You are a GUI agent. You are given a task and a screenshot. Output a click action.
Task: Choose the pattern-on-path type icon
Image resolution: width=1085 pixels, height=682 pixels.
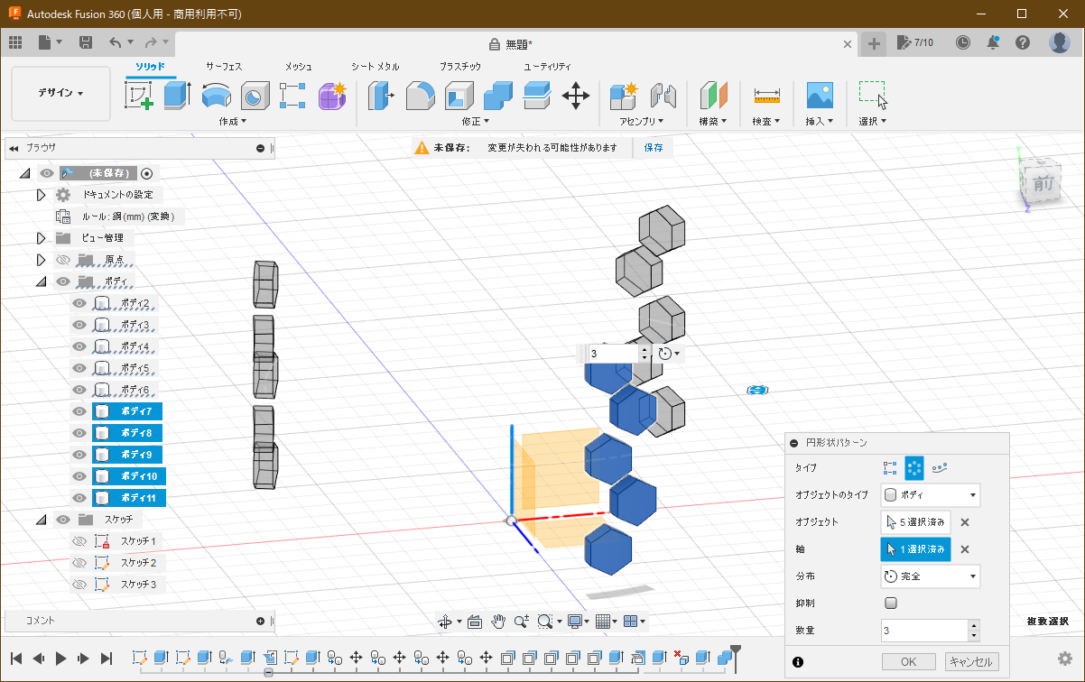[940, 468]
